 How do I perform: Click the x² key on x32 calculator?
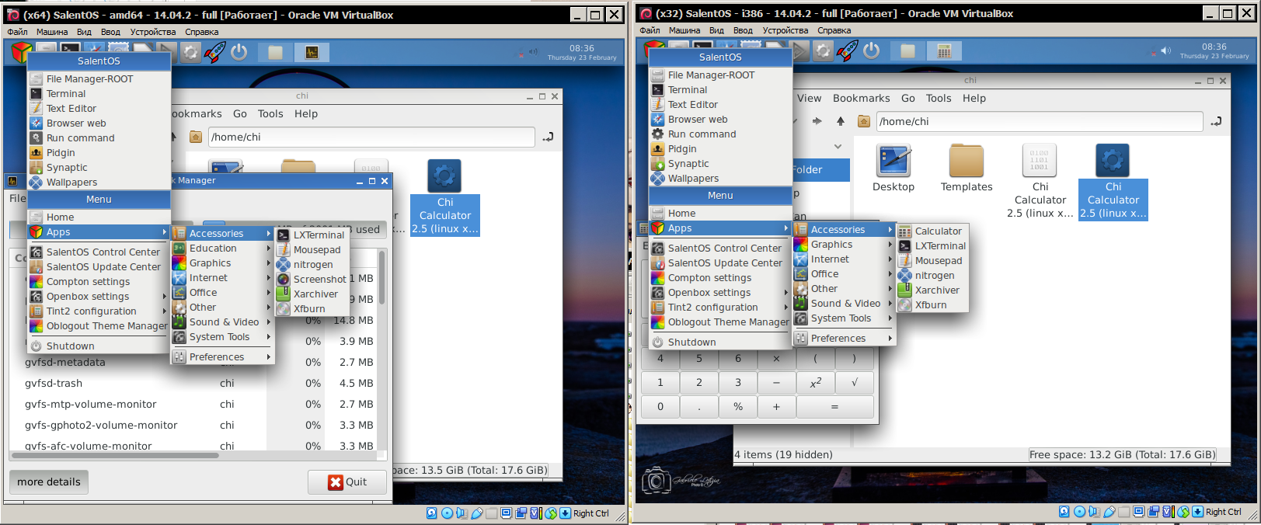(815, 383)
